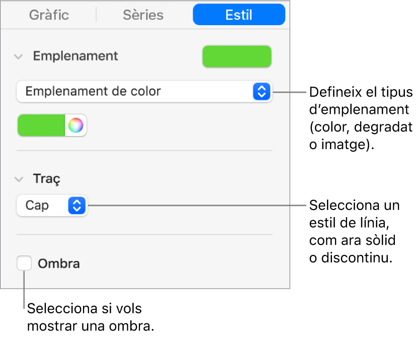The height and width of the screenshot is (339, 419).
Task: Select the Estil tab
Action: pyautogui.click(x=239, y=15)
